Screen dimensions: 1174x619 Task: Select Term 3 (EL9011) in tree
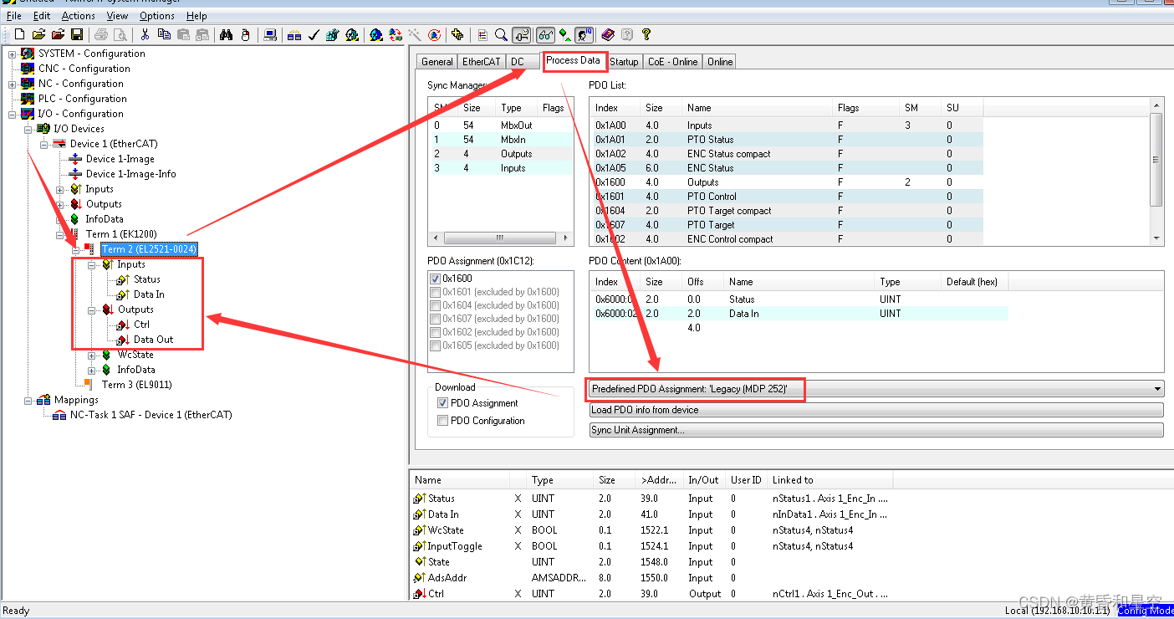coord(136,385)
